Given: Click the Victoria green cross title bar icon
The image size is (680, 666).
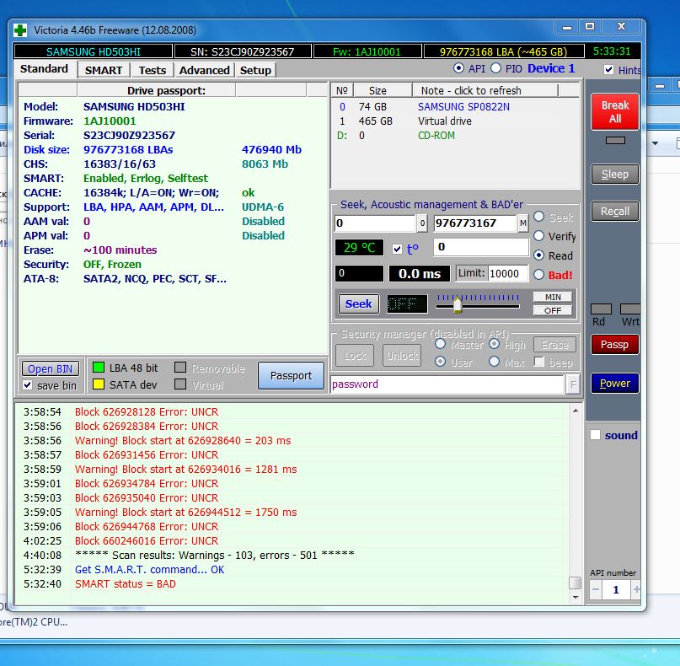Looking at the screenshot, I should [21, 30].
